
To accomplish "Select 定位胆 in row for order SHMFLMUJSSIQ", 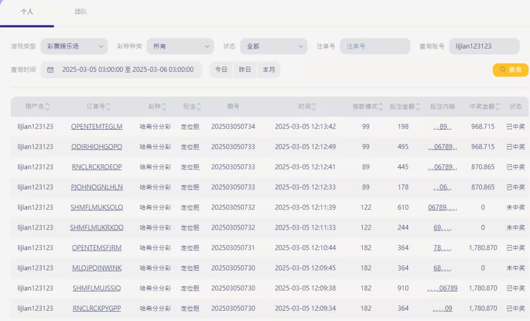I will click(x=190, y=288).
